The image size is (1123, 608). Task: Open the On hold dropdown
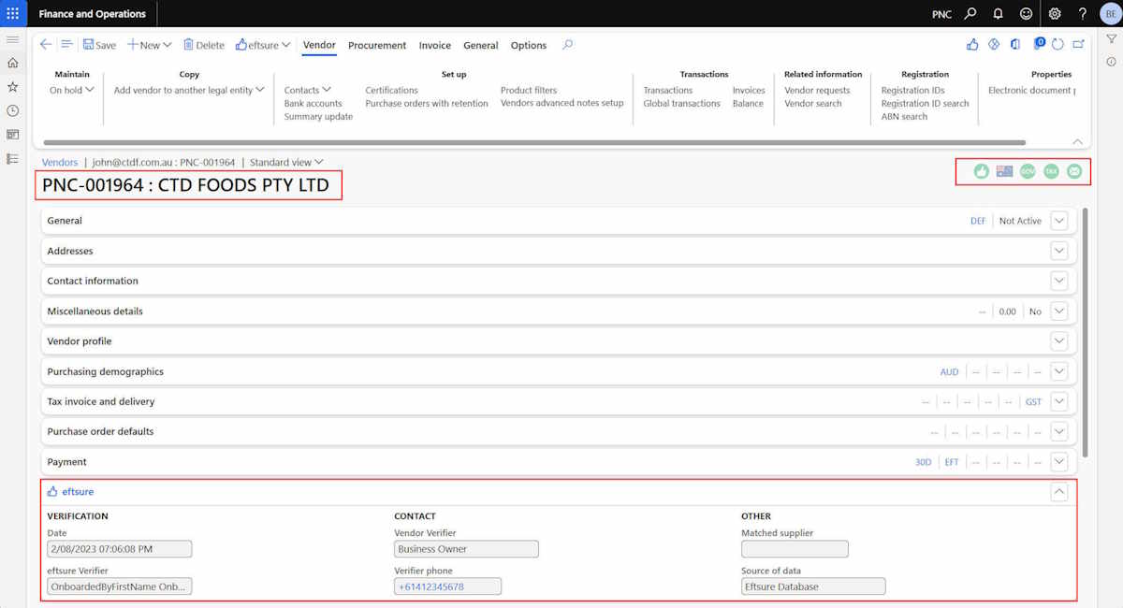(x=72, y=91)
